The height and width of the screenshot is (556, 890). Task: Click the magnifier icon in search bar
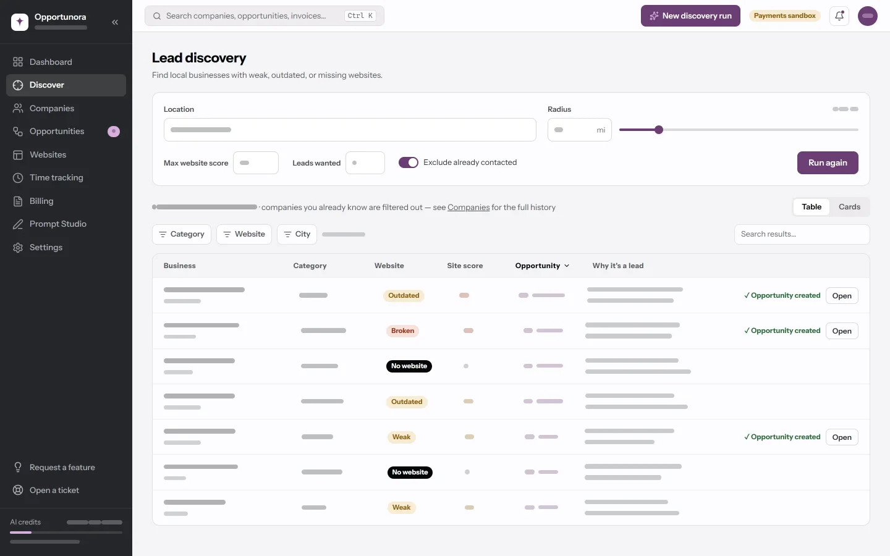(x=157, y=16)
